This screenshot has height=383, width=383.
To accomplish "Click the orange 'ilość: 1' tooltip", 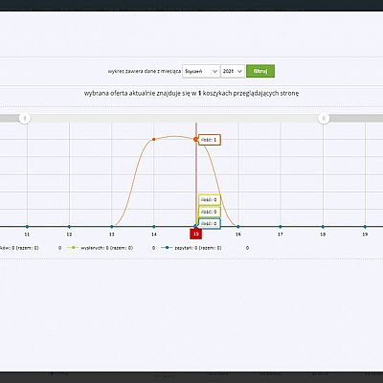I will (x=210, y=140).
